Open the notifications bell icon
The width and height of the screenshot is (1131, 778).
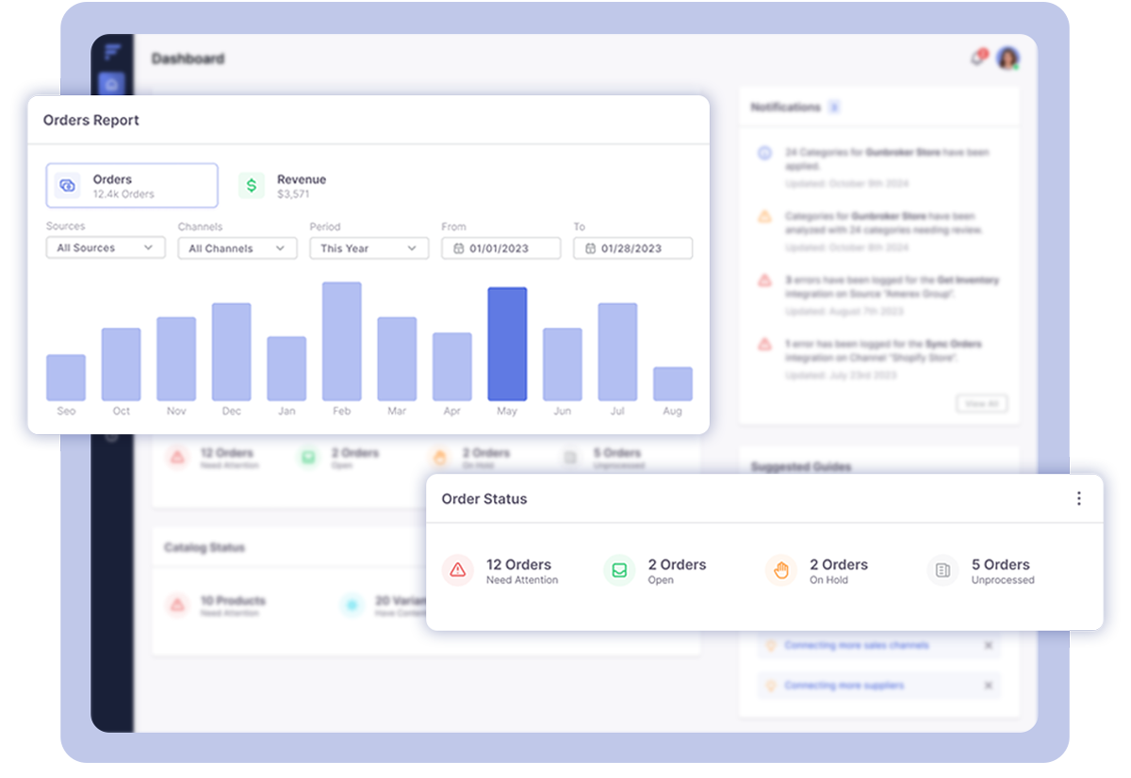977,58
